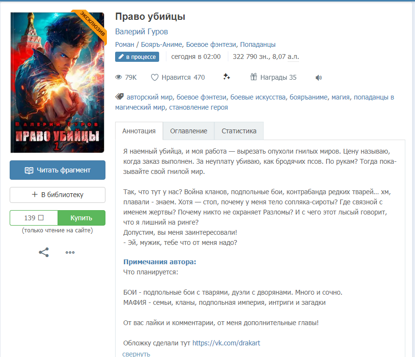The image size is (415, 357).
Task: Open the Статистика tab
Action: pos(239,131)
